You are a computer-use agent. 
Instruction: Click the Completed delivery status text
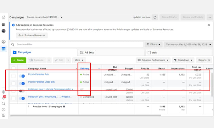[x=88, y=97]
